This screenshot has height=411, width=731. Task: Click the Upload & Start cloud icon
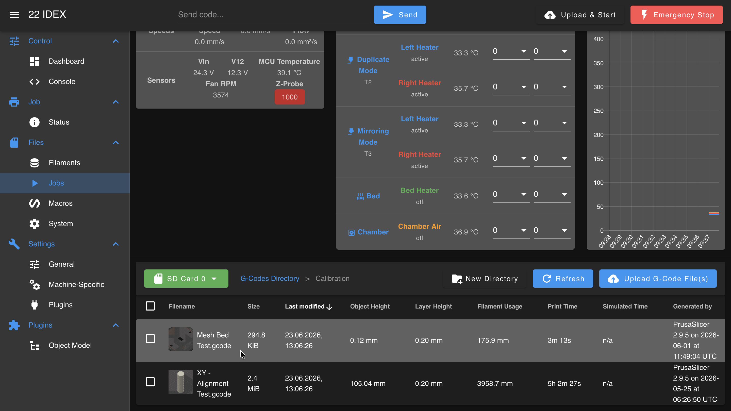coord(550,15)
